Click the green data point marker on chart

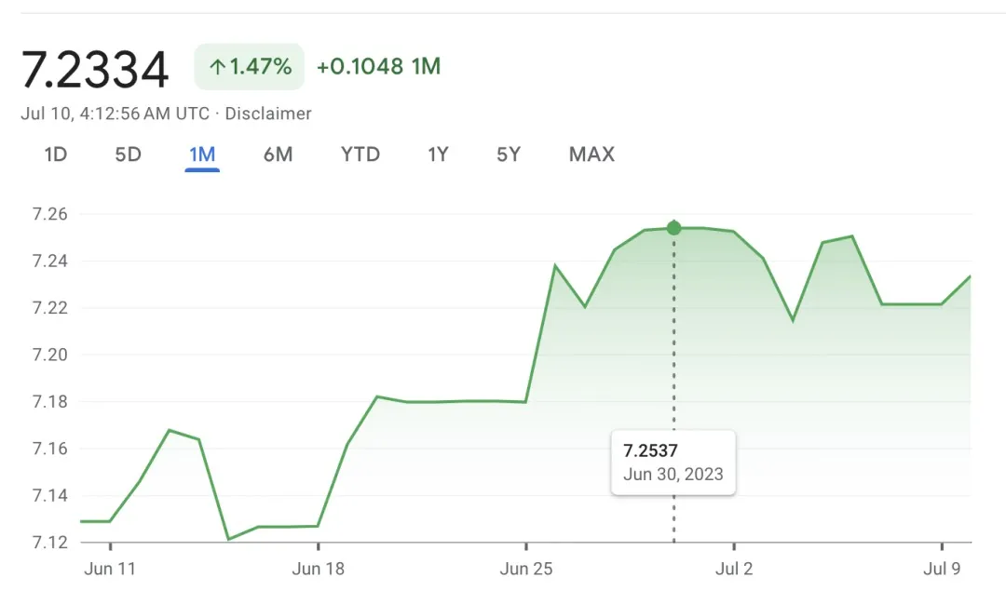(673, 228)
